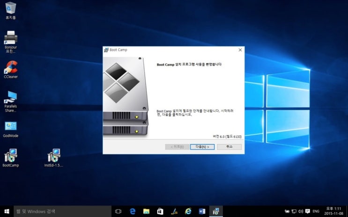Click the ENG input language indicator
This screenshot has width=348, height=217.
pyautogui.click(x=316, y=211)
